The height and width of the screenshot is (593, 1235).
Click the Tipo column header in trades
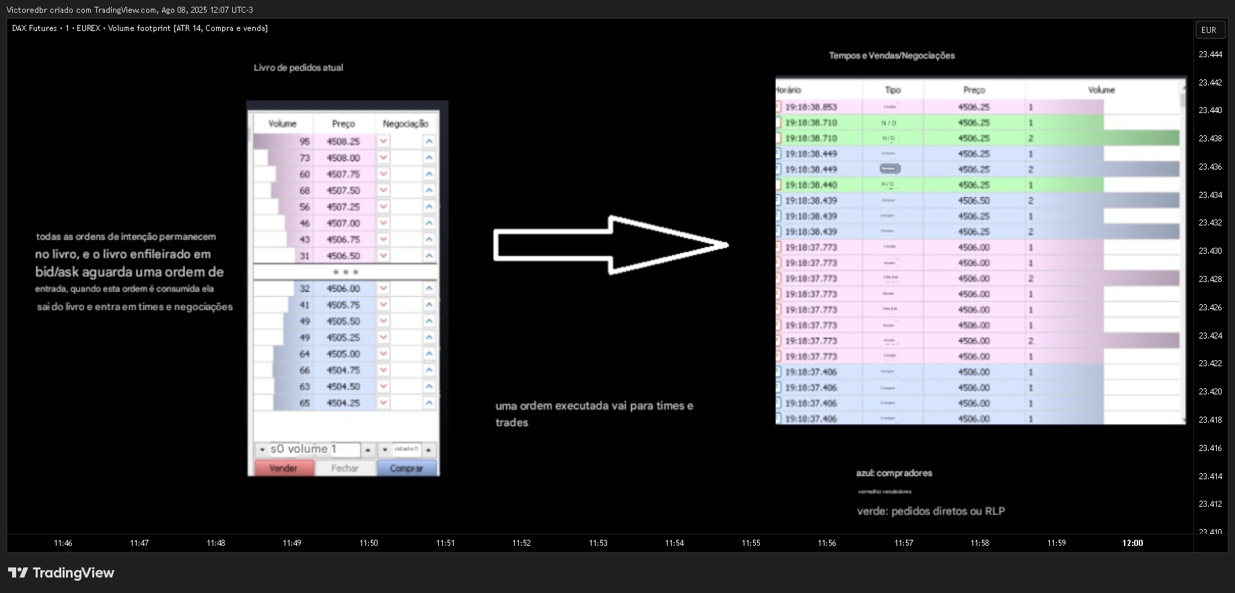click(892, 90)
